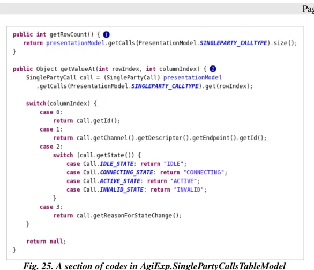
Task: Select the "getRowCount()" method name
Action: (x=71, y=34)
